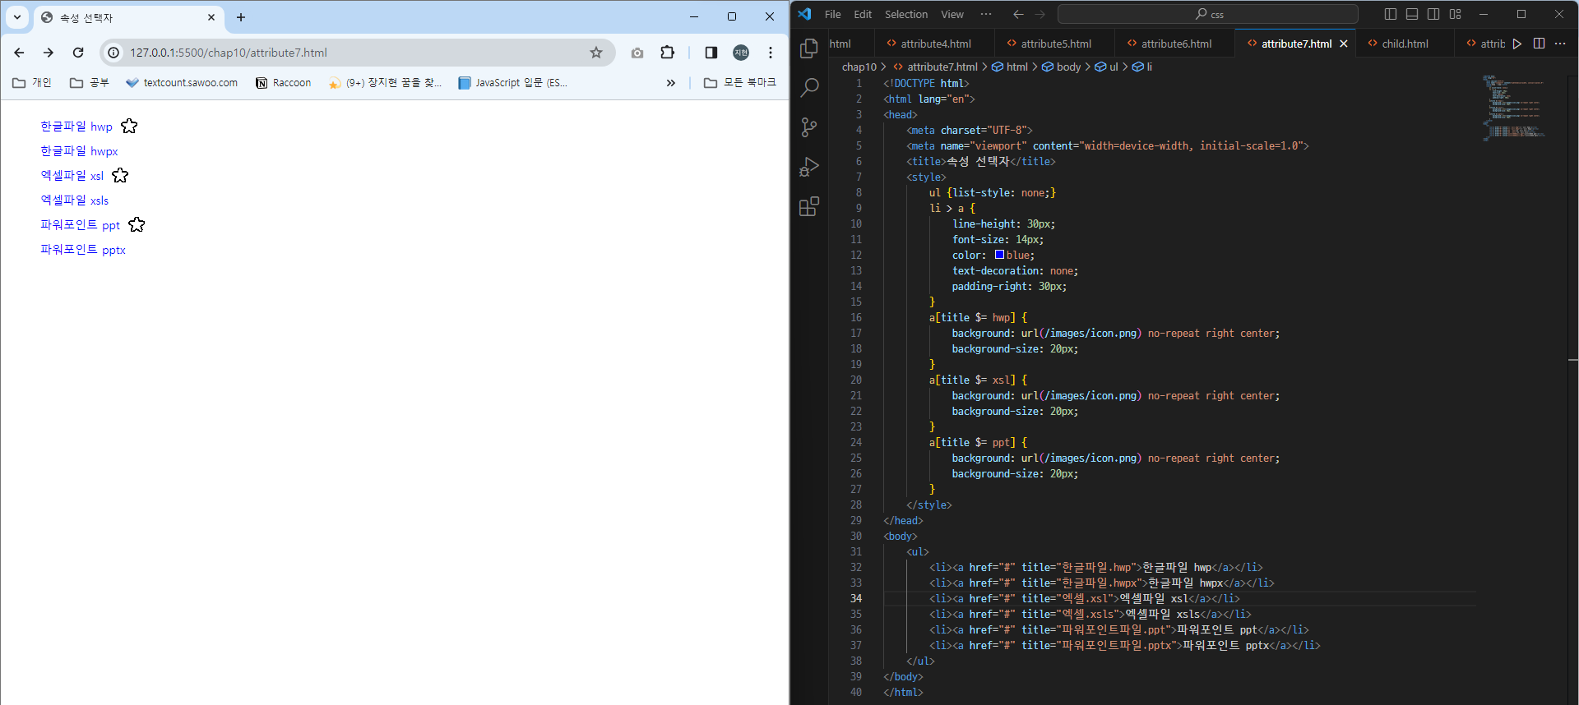The image size is (1579, 705).
Task: Toggle the secondary side bar layout icon
Action: pos(1433,14)
